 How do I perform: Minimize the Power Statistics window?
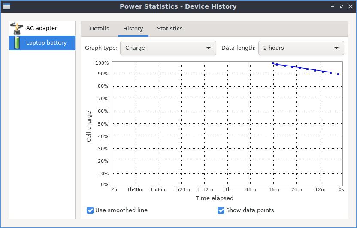pos(333,6)
